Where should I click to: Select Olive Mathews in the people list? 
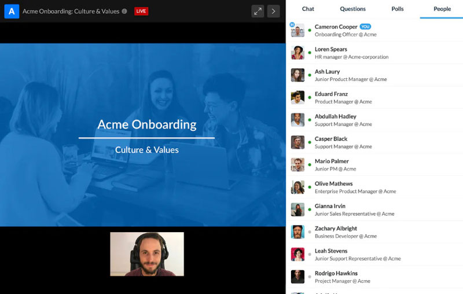coord(333,184)
